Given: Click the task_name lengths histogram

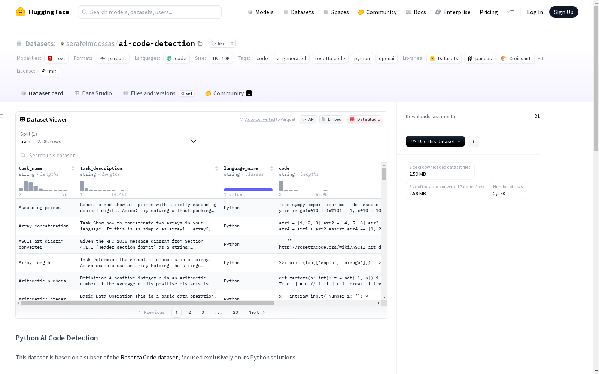Looking at the screenshot, I should click(43, 186).
